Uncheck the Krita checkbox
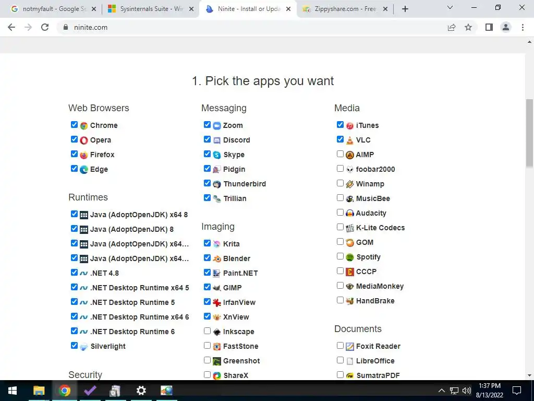 click(207, 243)
